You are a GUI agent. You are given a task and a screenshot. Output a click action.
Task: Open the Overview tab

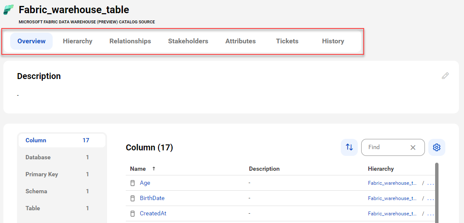[31, 41]
